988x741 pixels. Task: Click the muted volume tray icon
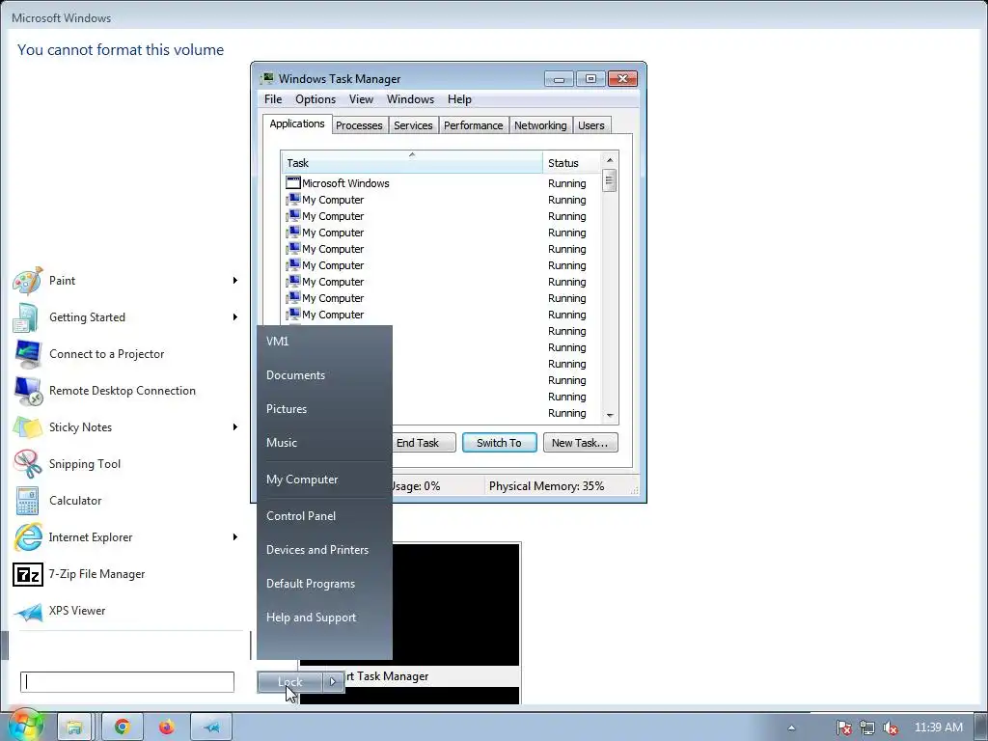pyautogui.click(x=891, y=727)
